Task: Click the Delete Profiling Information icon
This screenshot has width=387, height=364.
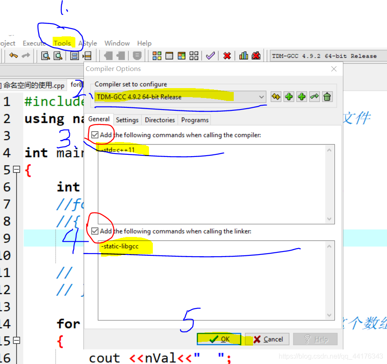Action: (x=256, y=56)
